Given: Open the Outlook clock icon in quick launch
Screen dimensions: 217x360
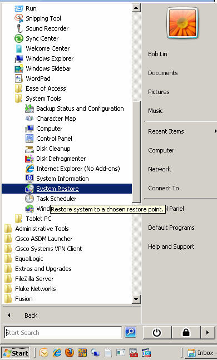Looking at the screenshot, I should [44, 352].
